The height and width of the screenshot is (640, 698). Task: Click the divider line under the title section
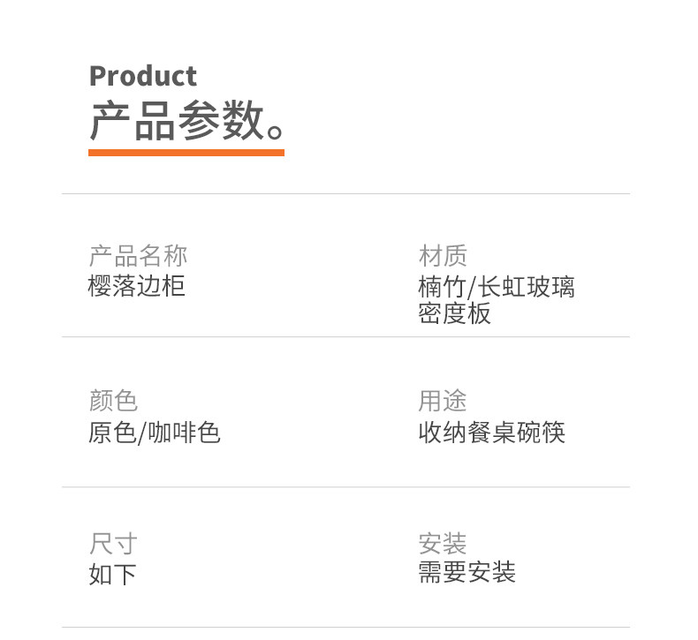(345, 193)
